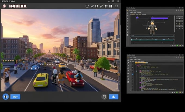This screenshot has width=185, height=112.
Task: Select upper pencil tool in animation window sidebar
Action: (128, 16)
